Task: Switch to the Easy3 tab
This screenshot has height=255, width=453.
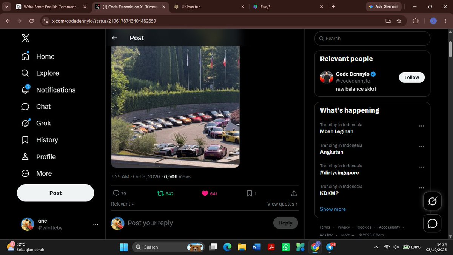Action: click(x=288, y=7)
